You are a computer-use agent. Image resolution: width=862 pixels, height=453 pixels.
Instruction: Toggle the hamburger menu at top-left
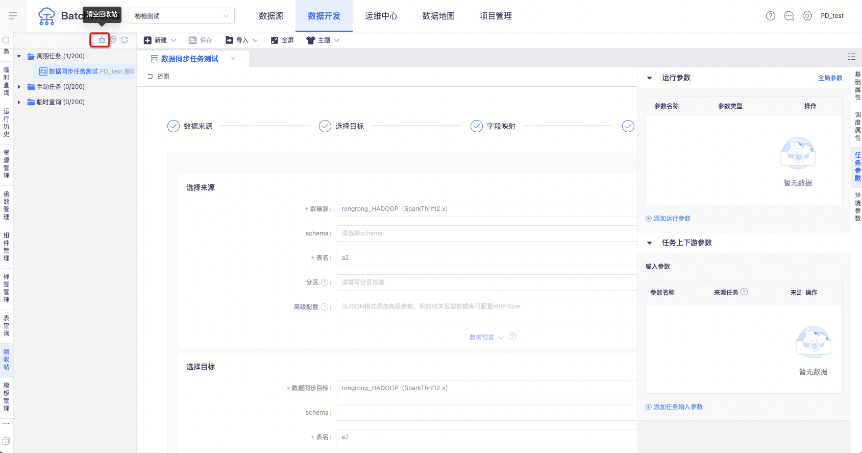point(13,16)
